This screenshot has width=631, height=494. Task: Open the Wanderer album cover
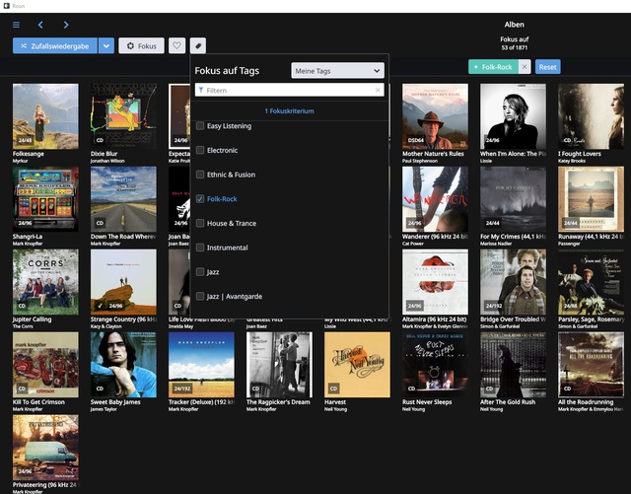(x=435, y=199)
